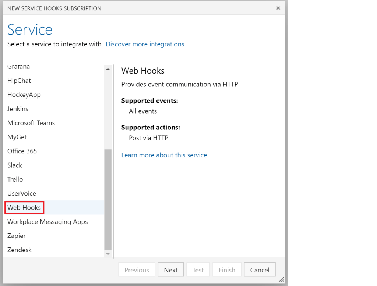Select the Web Hooks service
Viewport: 377px width, 286px height.
[24, 208]
